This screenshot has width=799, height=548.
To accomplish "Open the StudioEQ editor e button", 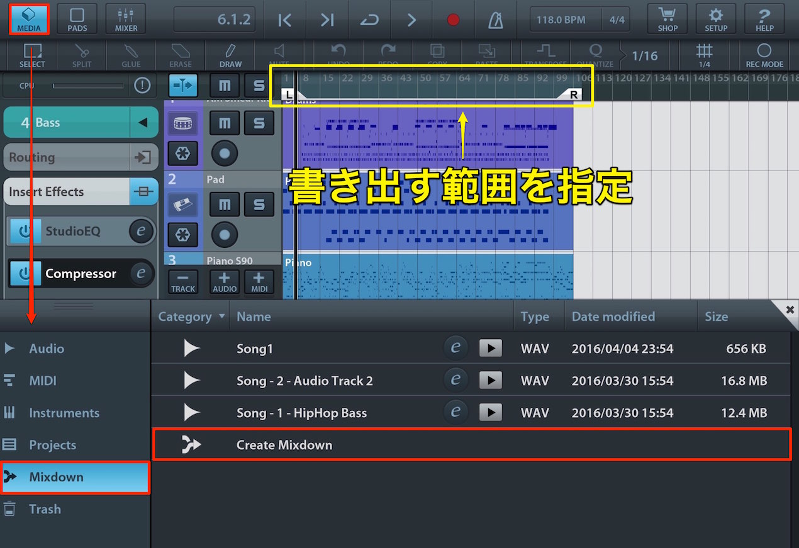I will [x=141, y=231].
